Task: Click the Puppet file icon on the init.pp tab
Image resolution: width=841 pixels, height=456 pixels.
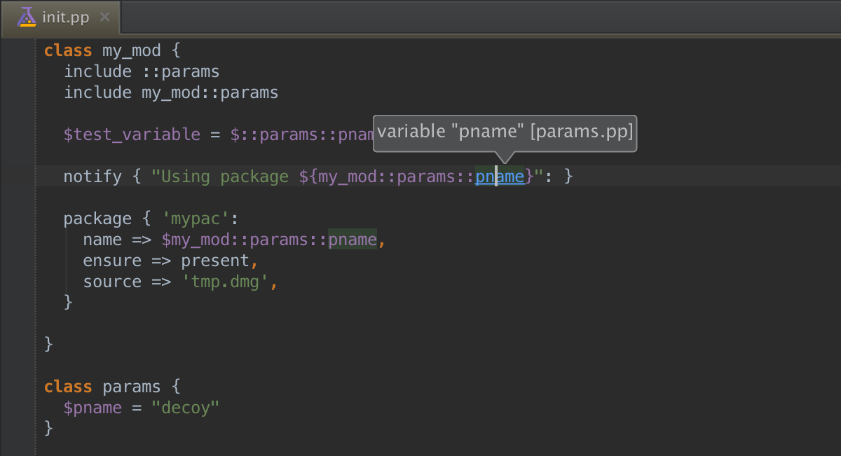Action: click(27, 17)
